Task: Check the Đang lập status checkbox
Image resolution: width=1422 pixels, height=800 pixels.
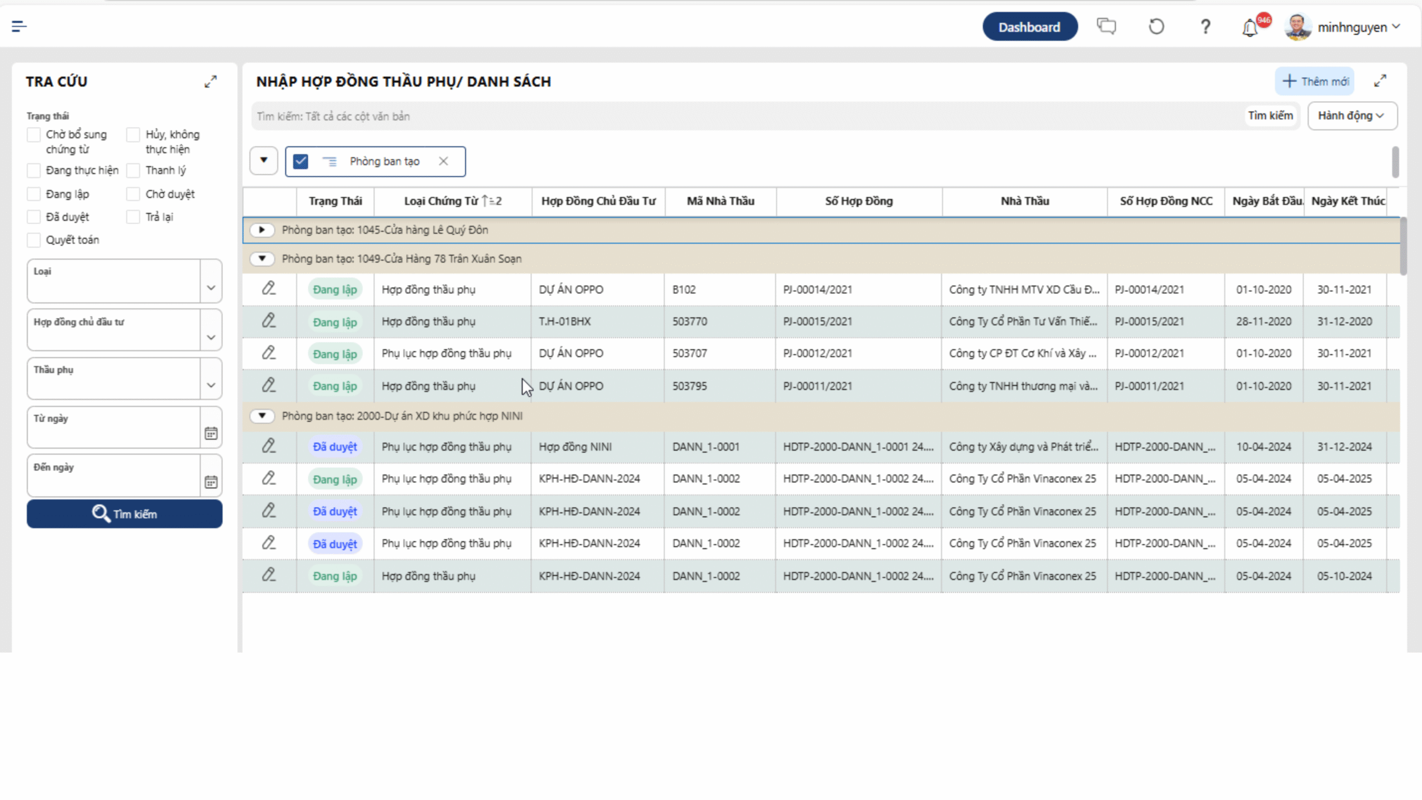Action: coord(34,194)
